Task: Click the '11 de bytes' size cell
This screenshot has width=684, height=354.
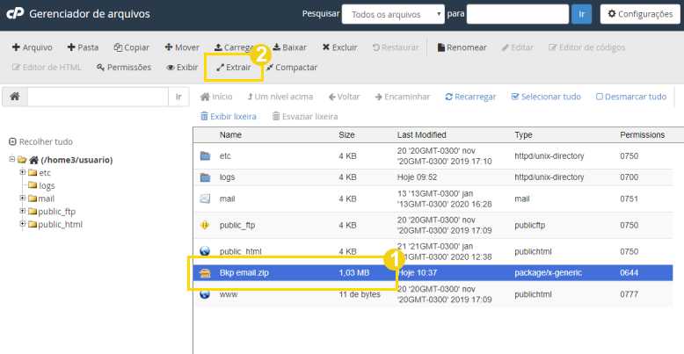Action: [360, 294]
